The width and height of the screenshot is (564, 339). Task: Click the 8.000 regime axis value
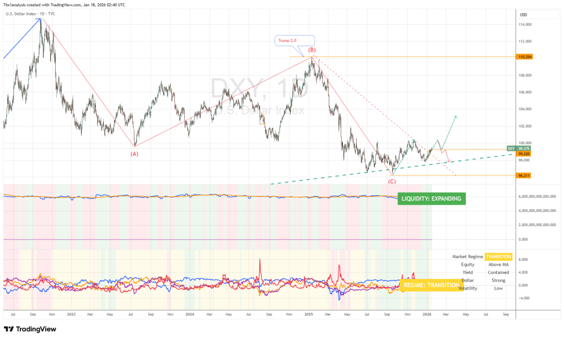click(523, 259)
